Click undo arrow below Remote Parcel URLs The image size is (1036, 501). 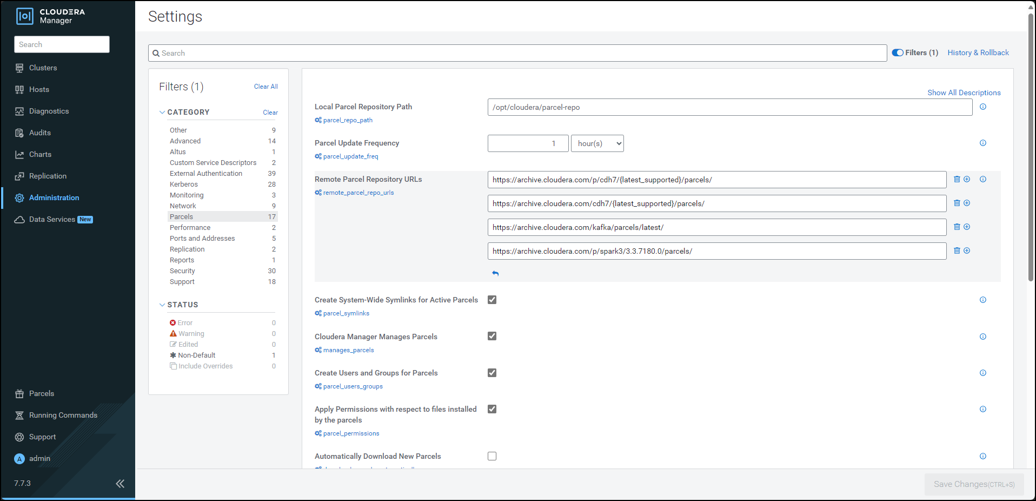pyautogui.click(x=495, y=273)
